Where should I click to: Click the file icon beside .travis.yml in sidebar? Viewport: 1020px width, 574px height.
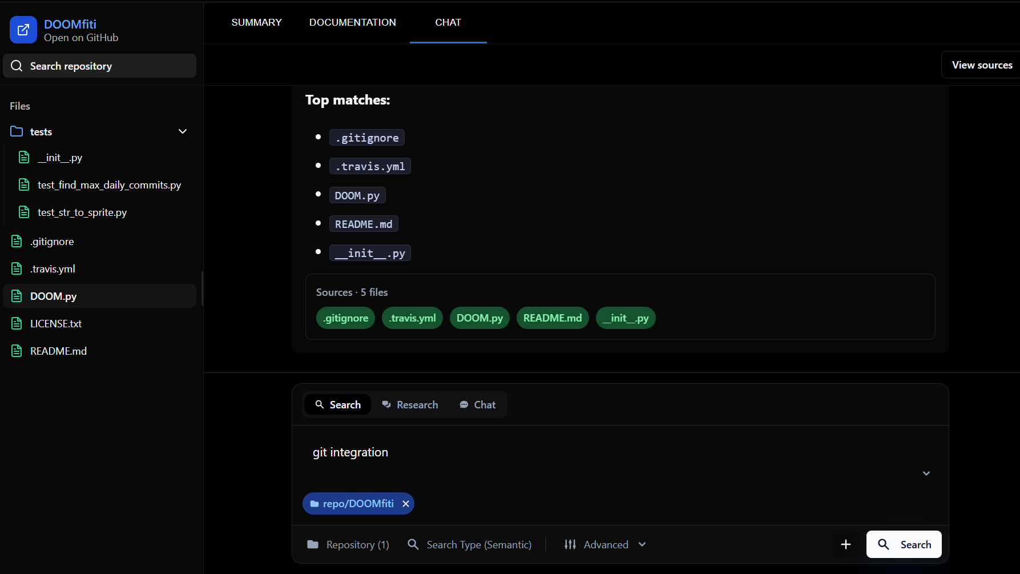coord(17,268)
